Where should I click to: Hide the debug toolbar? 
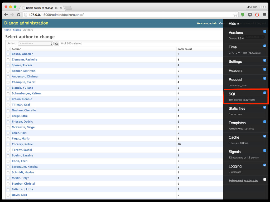(234, 24)
